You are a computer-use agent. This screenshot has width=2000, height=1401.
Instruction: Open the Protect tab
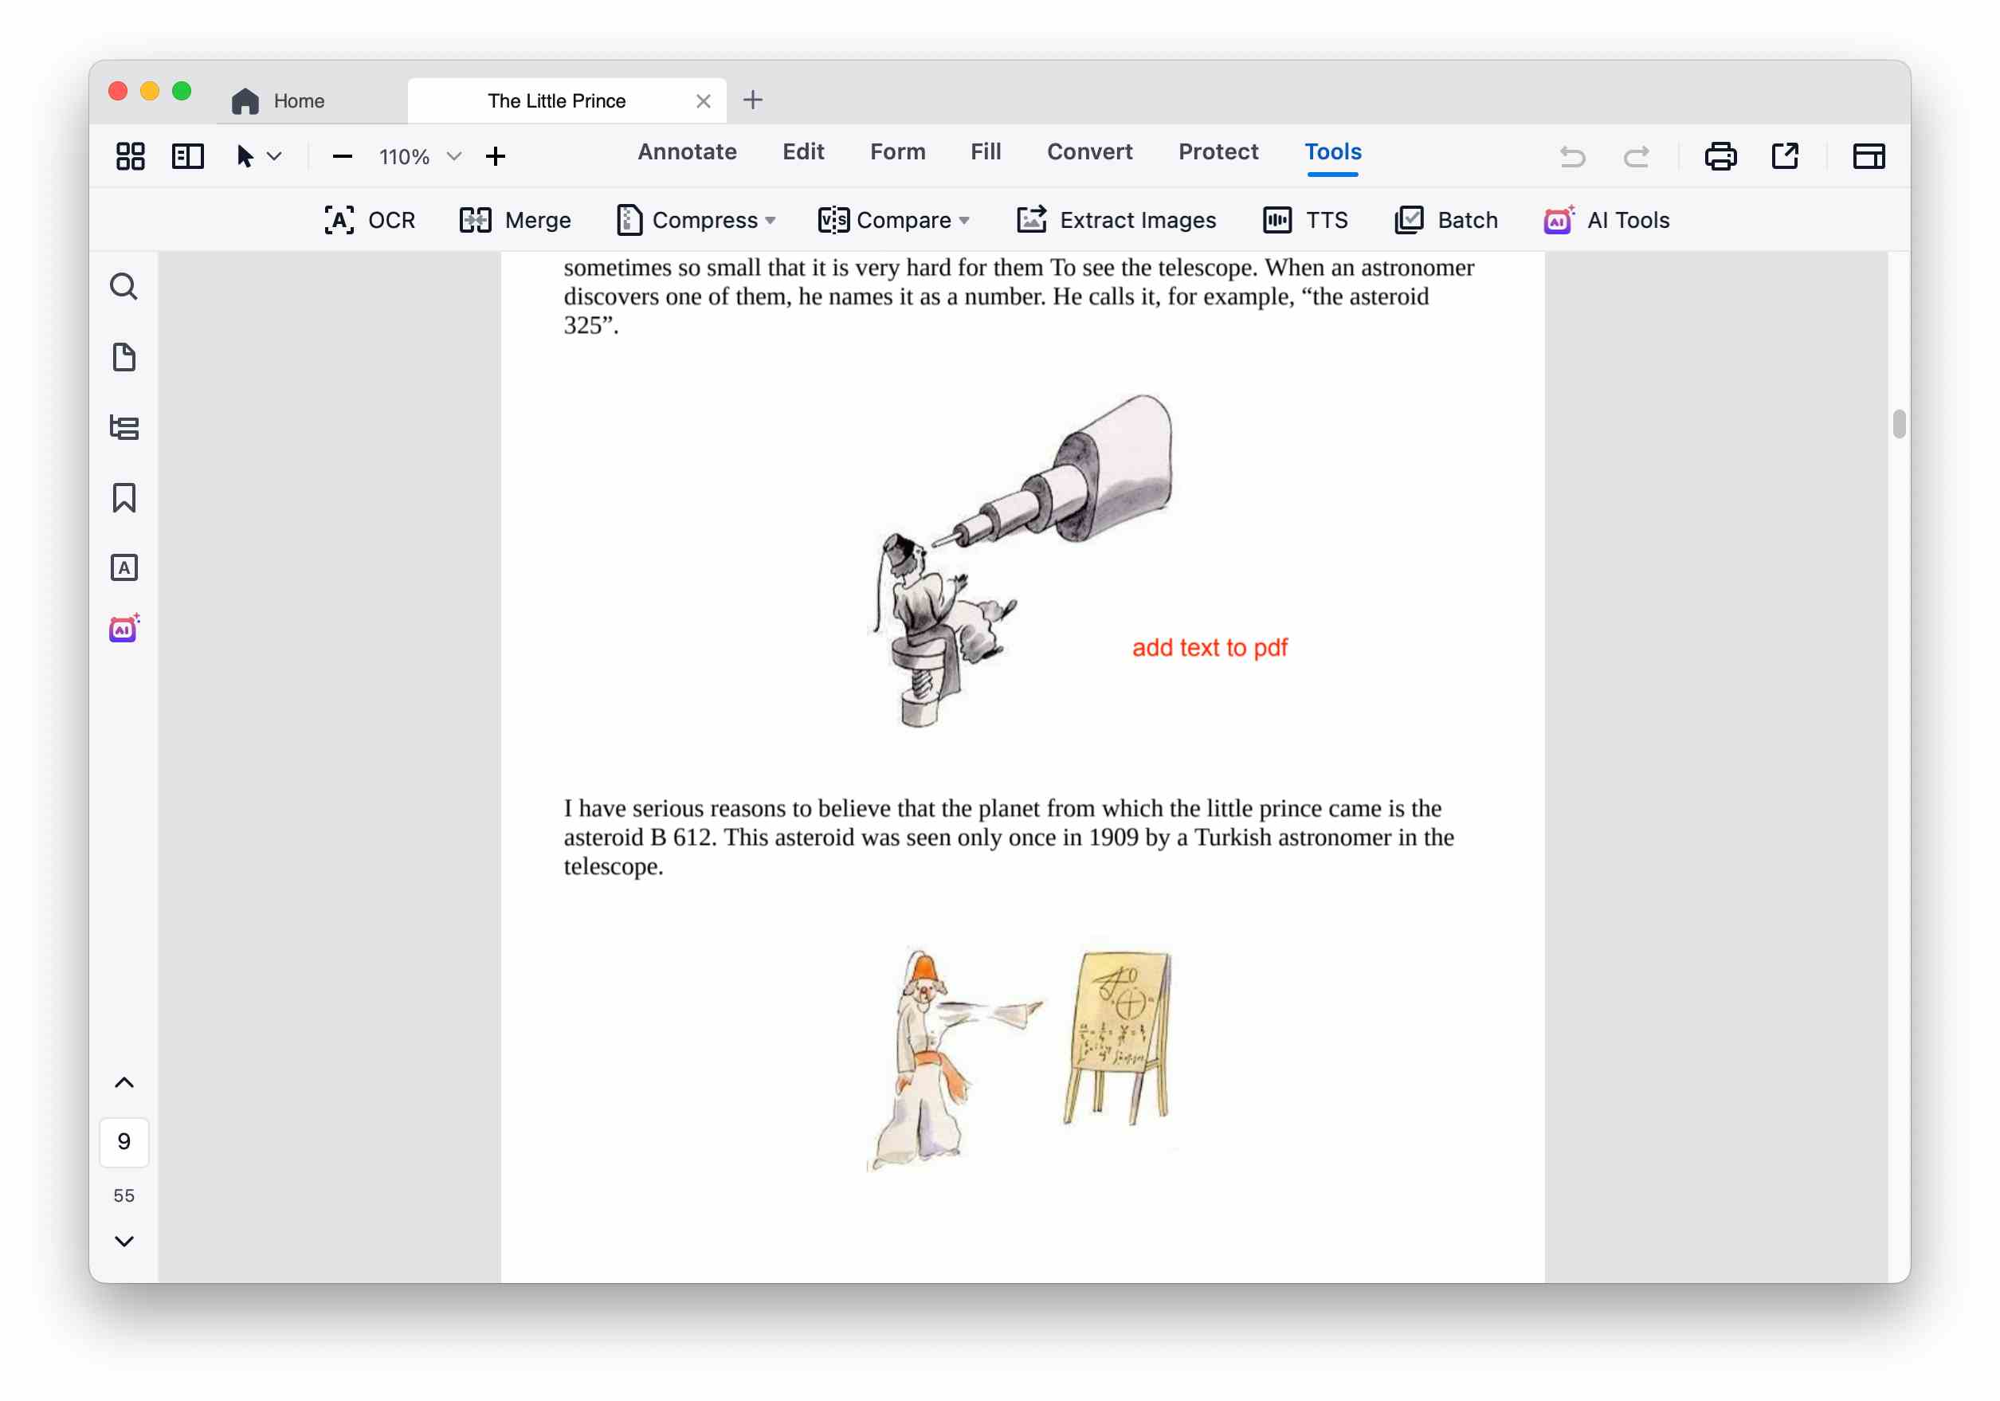coord(1218,151)
